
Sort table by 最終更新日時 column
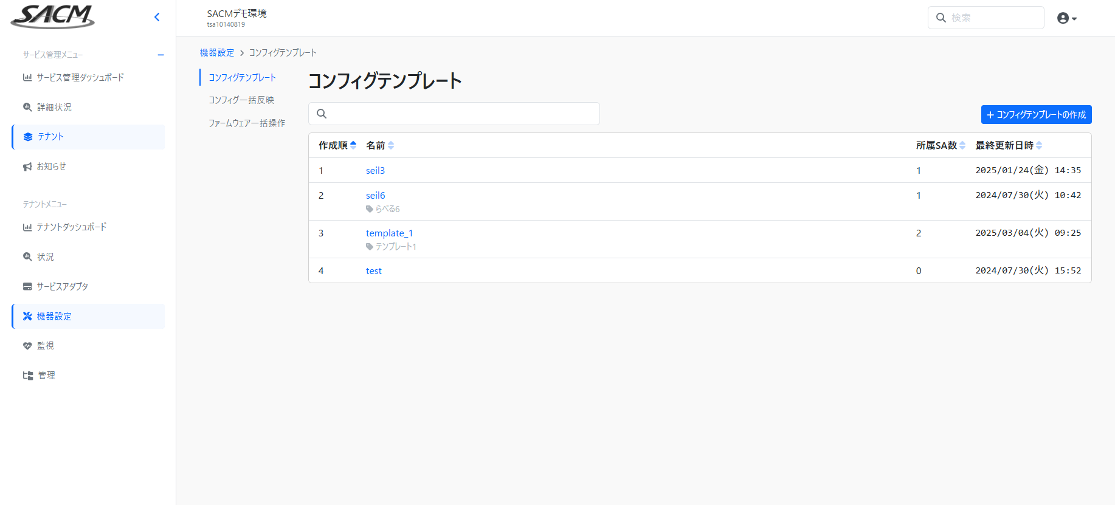[x=1009, y=145]
